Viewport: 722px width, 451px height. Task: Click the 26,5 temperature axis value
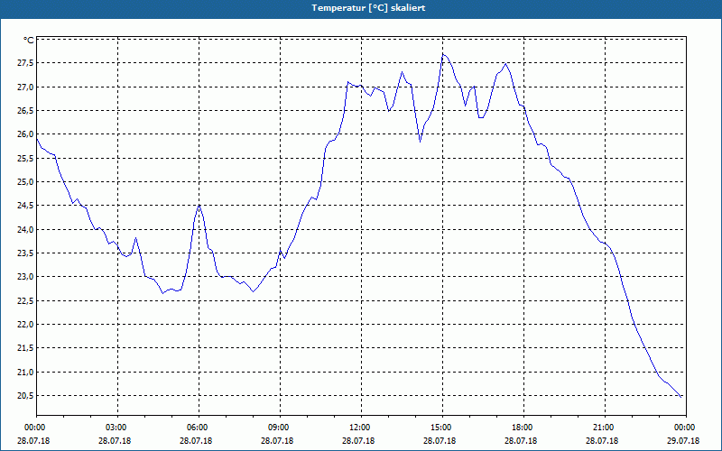coord(25,111)
